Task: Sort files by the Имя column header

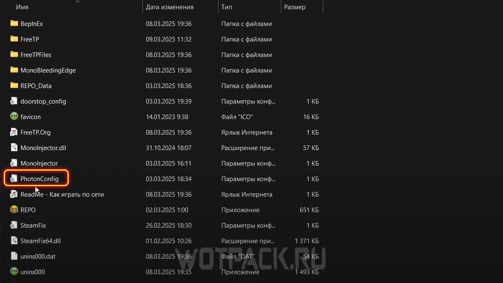Action: 75,7
